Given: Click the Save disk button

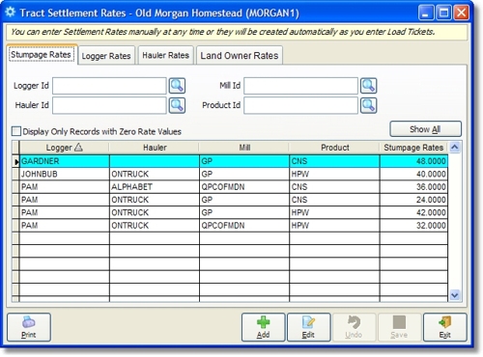Looking at the screenshot, I should [x=399, y=327].
